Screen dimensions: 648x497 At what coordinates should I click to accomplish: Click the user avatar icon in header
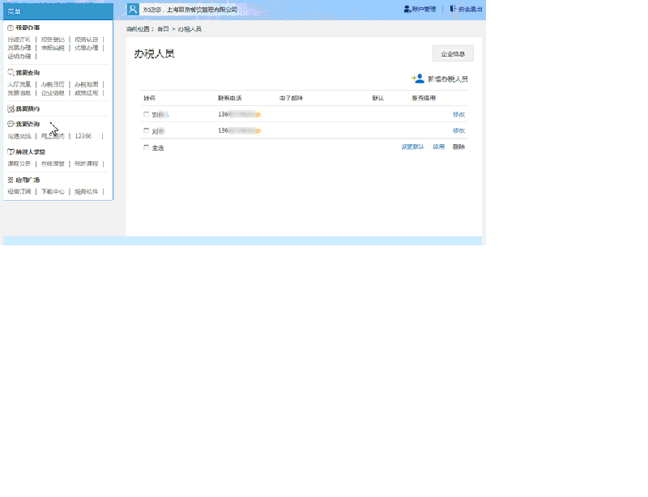click(x=133, y=10)
